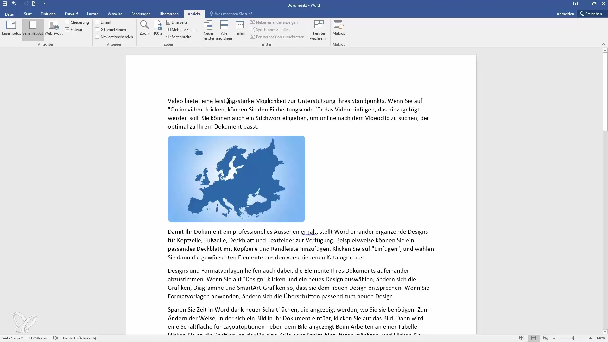Switch to Weblayout view
The height and width of the screenshot is (342, 608).
click(x=54, y=28)
